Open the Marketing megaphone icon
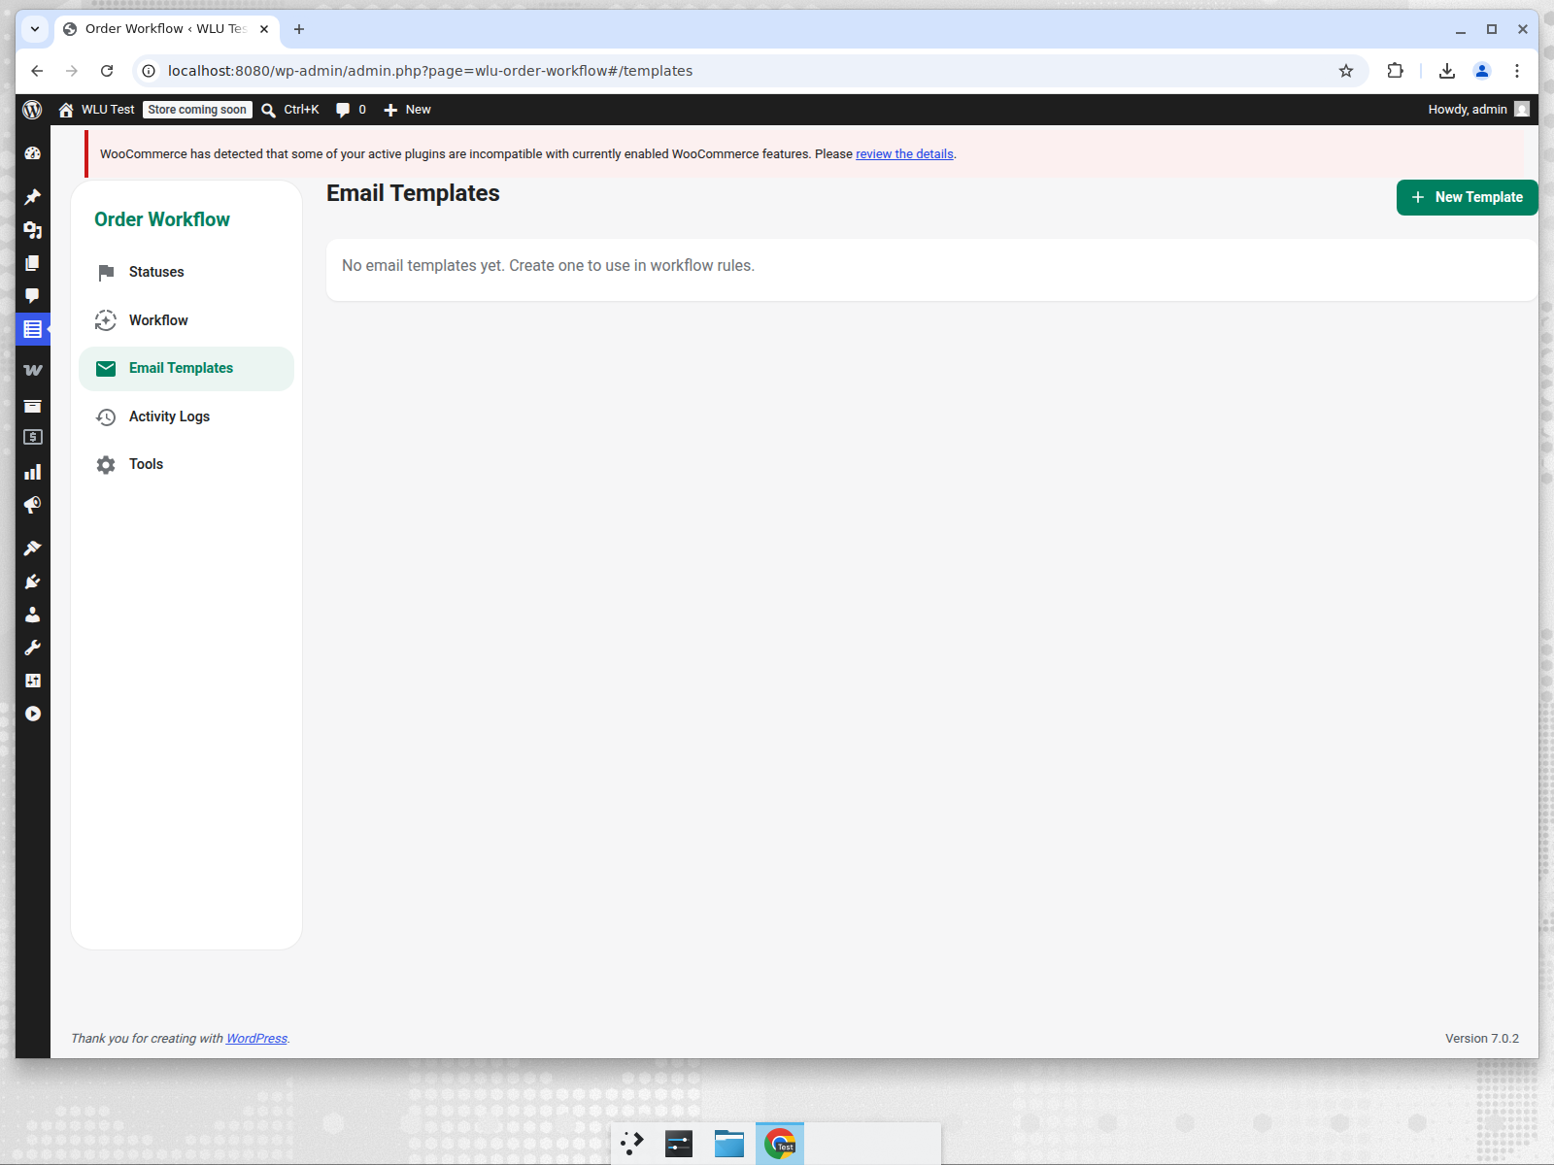The height and width of the screenshot is (1165, 1554). click(32, 505)
